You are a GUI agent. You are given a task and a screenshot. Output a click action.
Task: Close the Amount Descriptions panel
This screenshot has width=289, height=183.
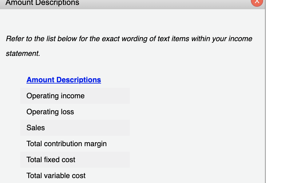[257, 2]
